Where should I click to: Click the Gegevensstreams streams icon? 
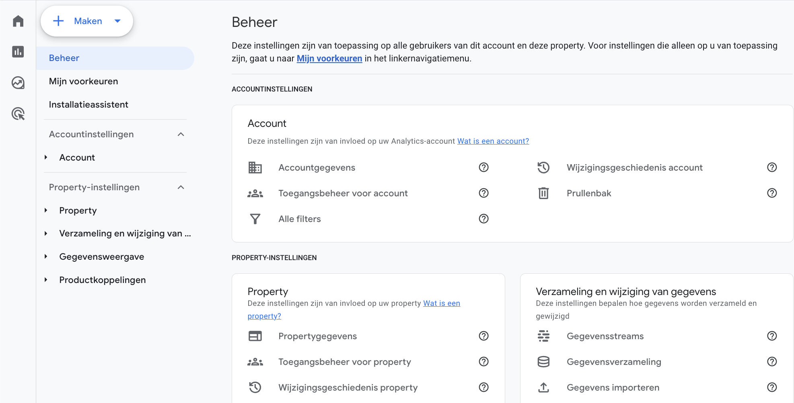(x=543, y=336)
